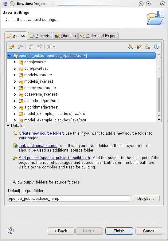Click the Exclude toolbar icon
The image size is (168, 241).
tap(31, 47)
